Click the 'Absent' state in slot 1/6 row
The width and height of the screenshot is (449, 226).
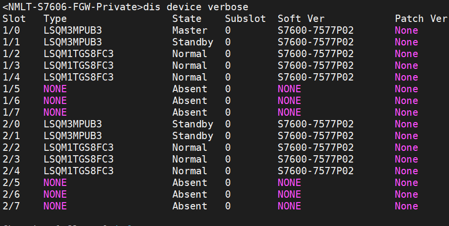point(189,101)
